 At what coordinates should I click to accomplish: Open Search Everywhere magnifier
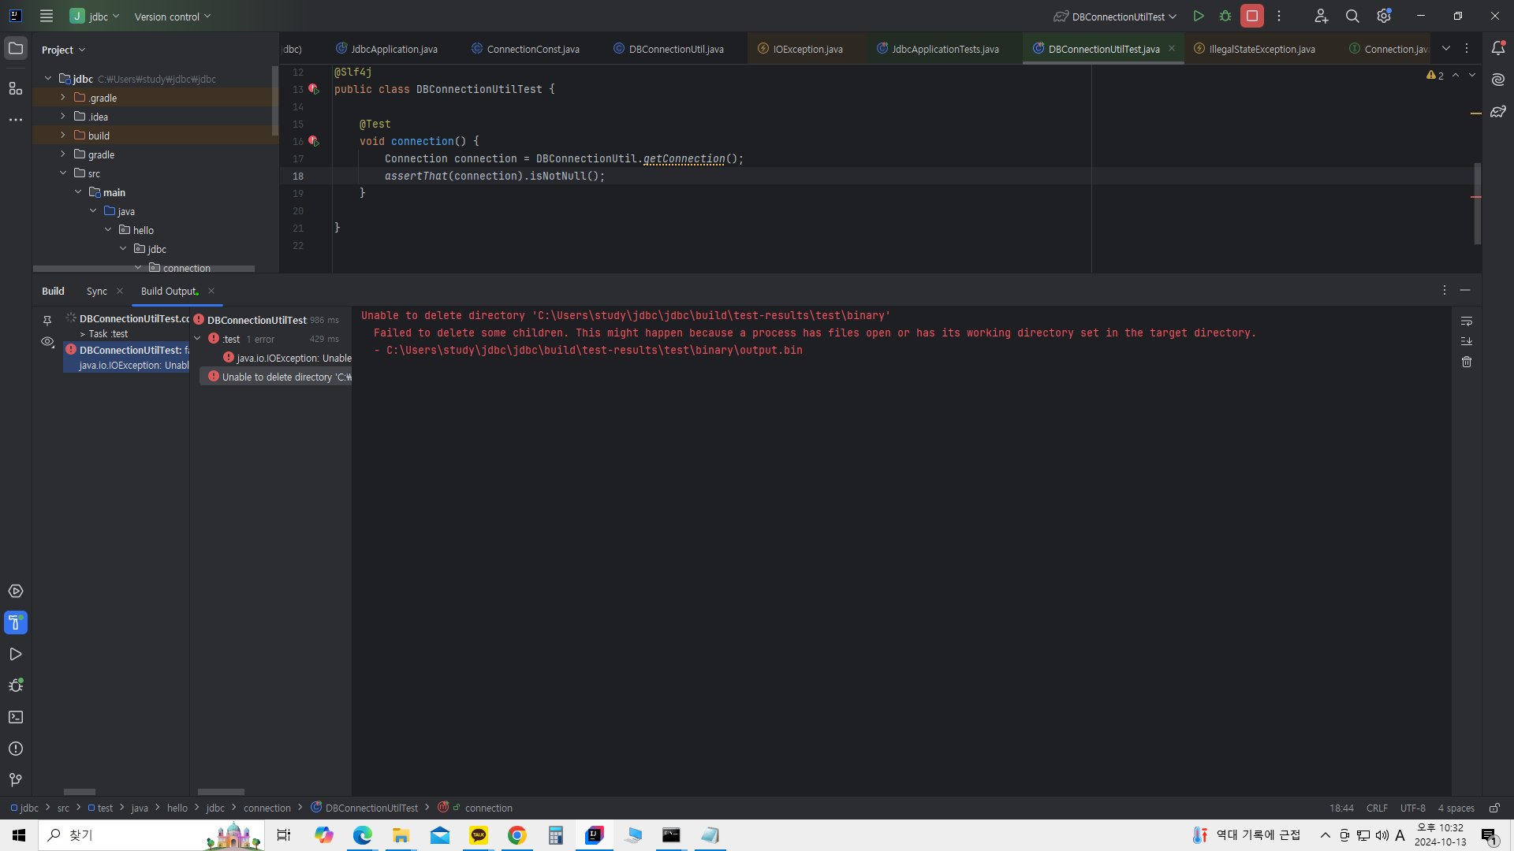tap(1352, 16)
